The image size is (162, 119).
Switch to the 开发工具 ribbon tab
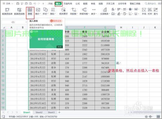pos(110,4)
